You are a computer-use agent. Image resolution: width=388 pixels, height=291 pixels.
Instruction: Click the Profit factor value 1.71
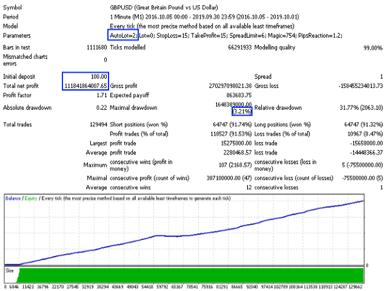102,95
